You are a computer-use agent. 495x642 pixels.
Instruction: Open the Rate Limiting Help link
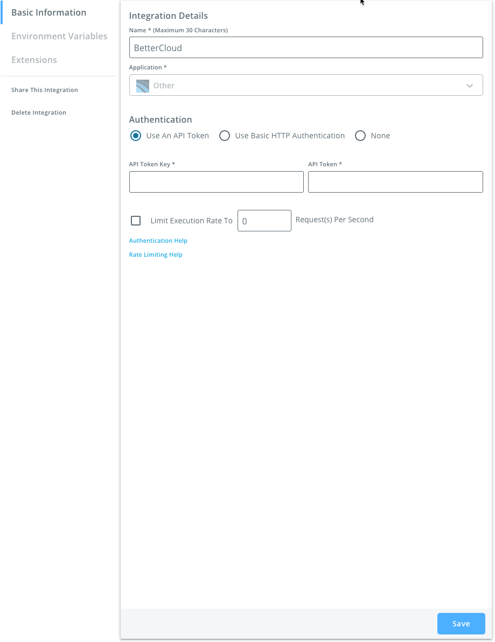pyautogui.click(x=156, y=255)
